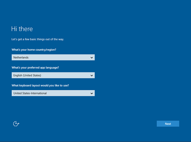
Task: Open the preferred app language combo box
Action: point(53,76)
